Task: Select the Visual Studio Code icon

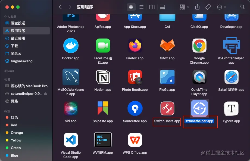Action: 71,140
